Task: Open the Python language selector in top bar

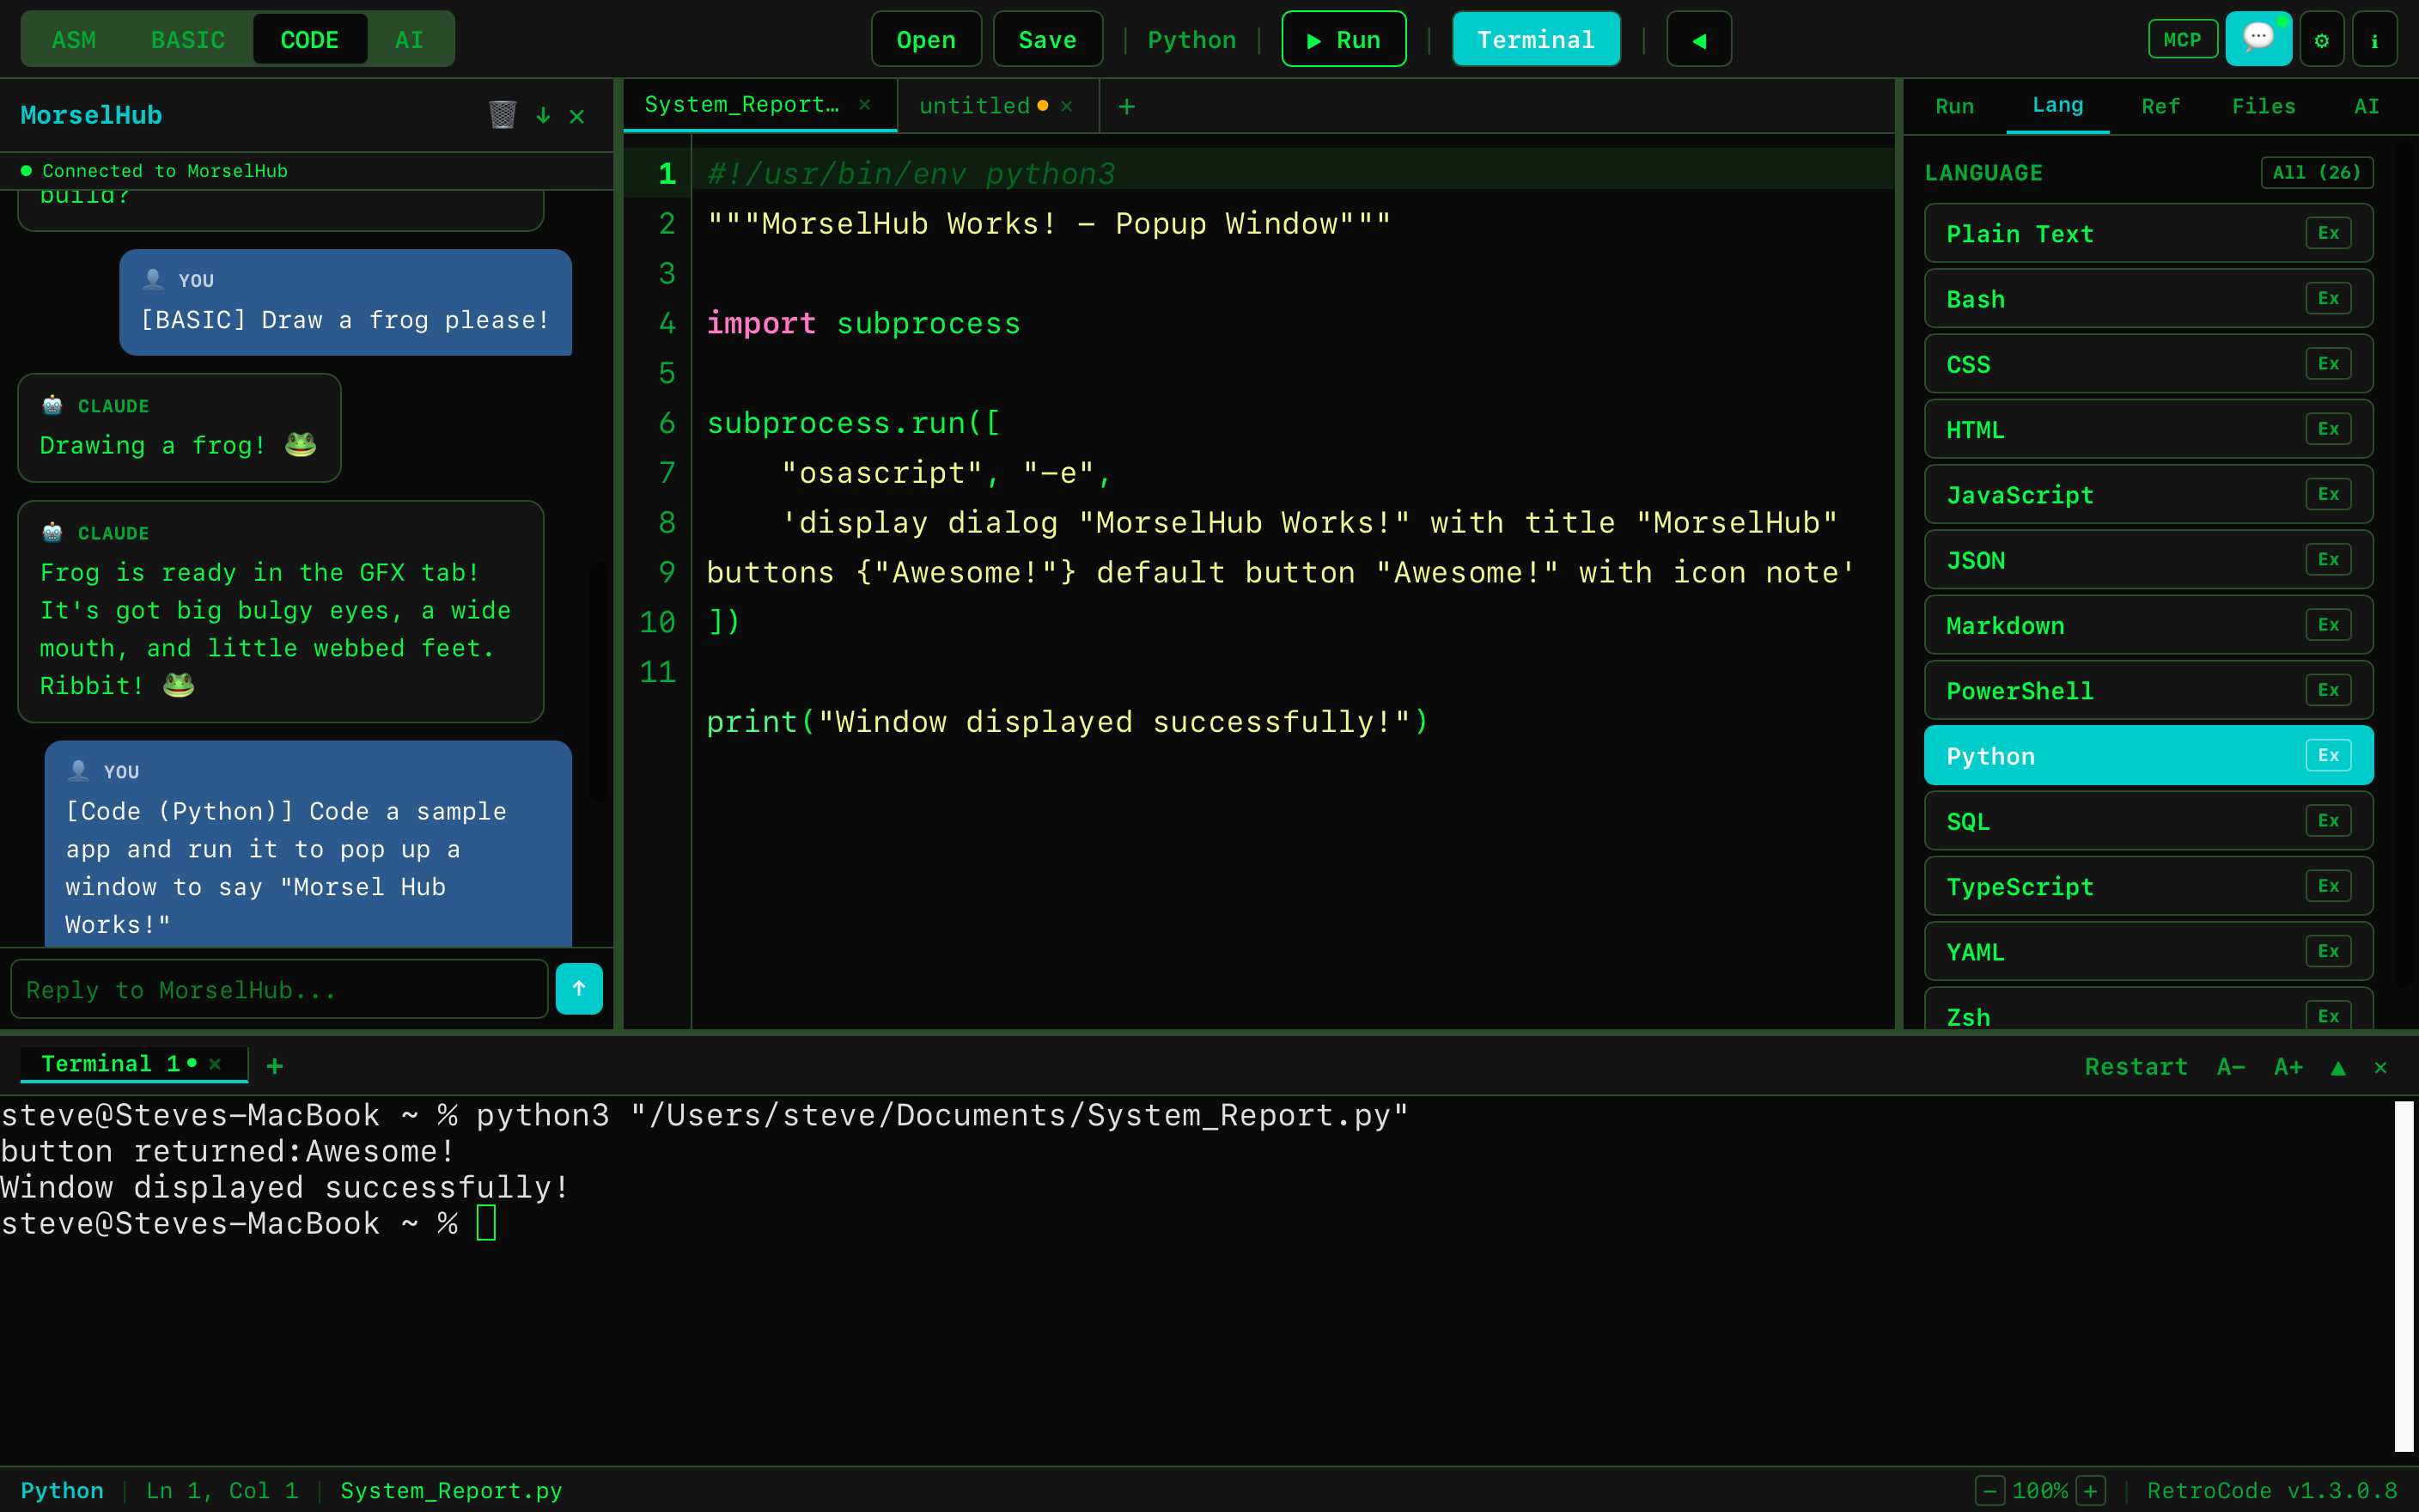Action: tap(1191, 39)
